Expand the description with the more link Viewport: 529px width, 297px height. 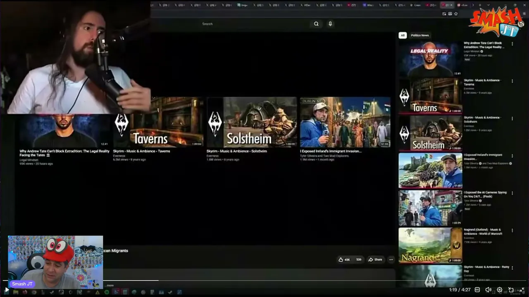tap(110, 285)
